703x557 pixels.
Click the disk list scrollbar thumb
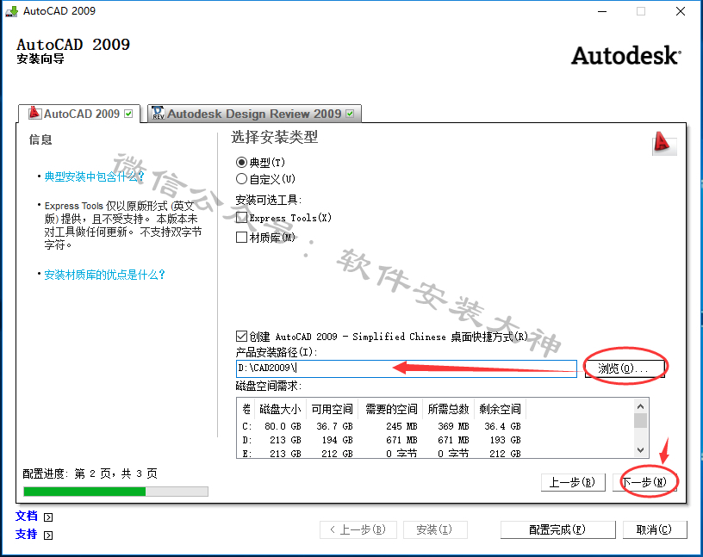point(641,420)
